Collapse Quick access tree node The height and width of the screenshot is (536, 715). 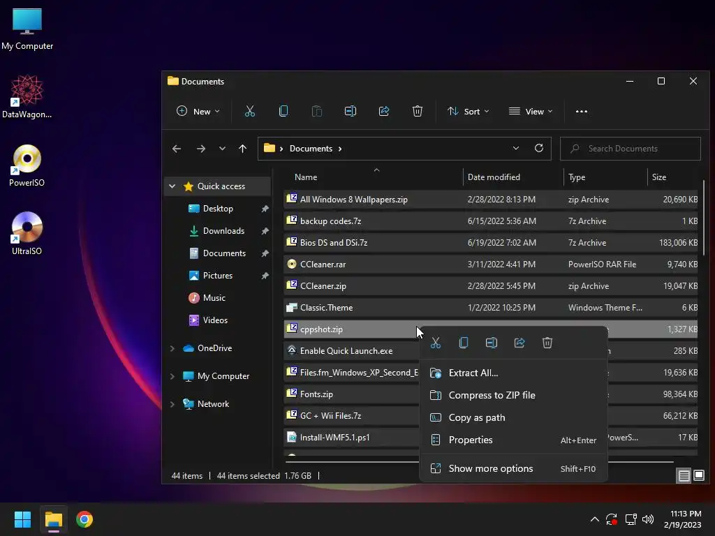172,186
